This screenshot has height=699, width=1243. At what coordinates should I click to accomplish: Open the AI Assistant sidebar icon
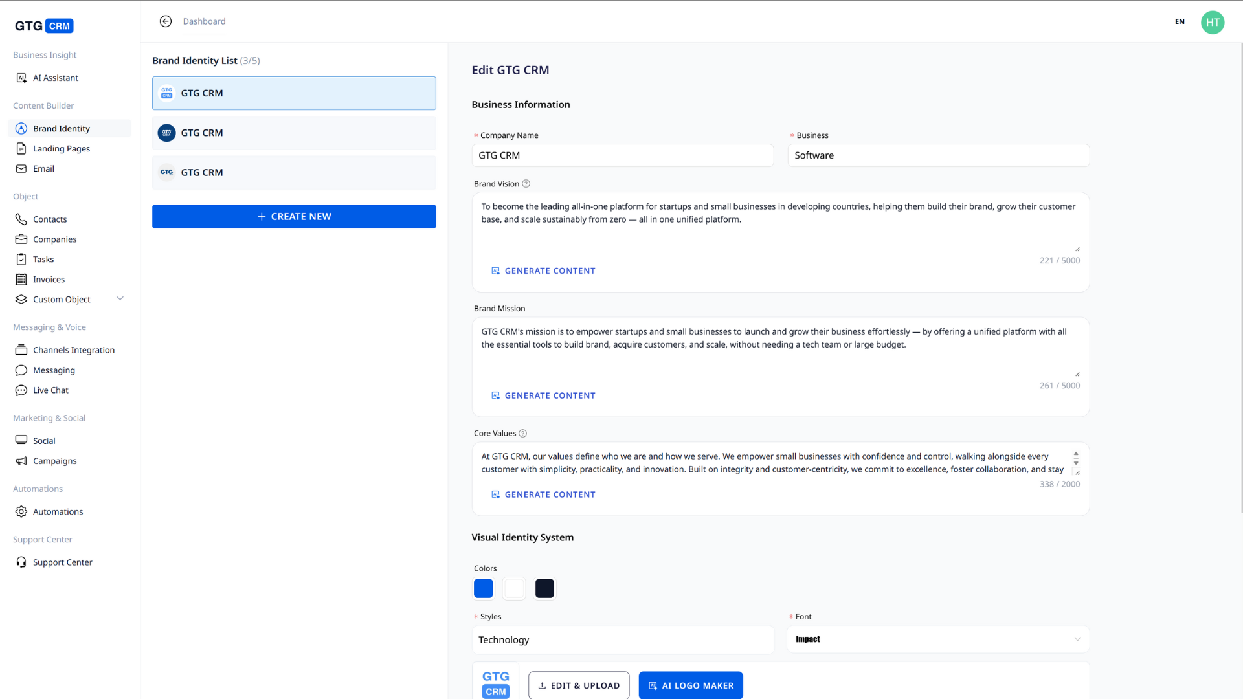point(21,78)
